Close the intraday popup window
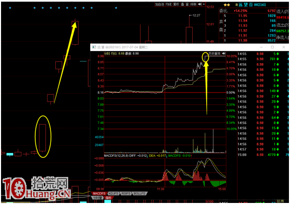 click(284, 47)
